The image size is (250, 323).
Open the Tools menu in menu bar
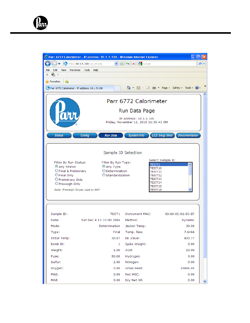click(87, 70)
